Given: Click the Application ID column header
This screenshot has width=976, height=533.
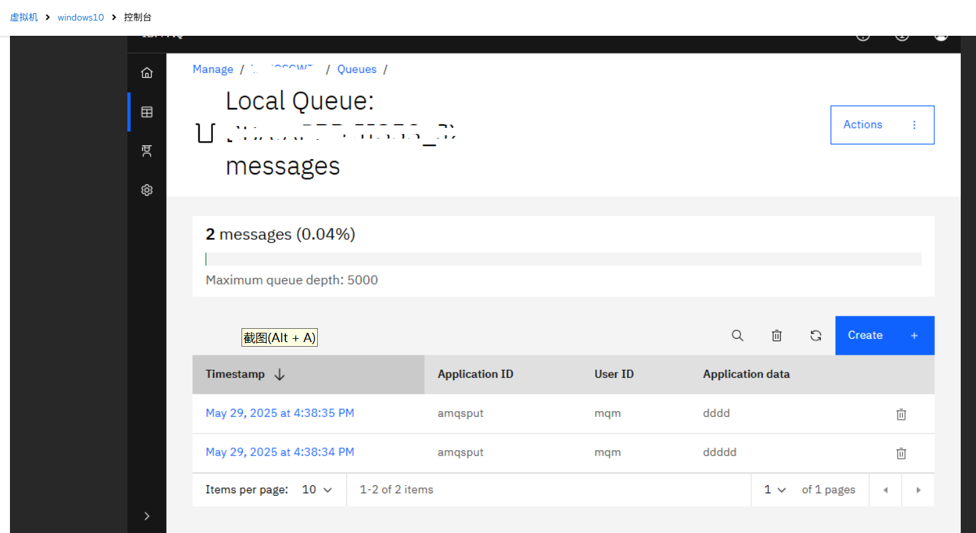Looking at the screenshot, I should tap(475, 375).
